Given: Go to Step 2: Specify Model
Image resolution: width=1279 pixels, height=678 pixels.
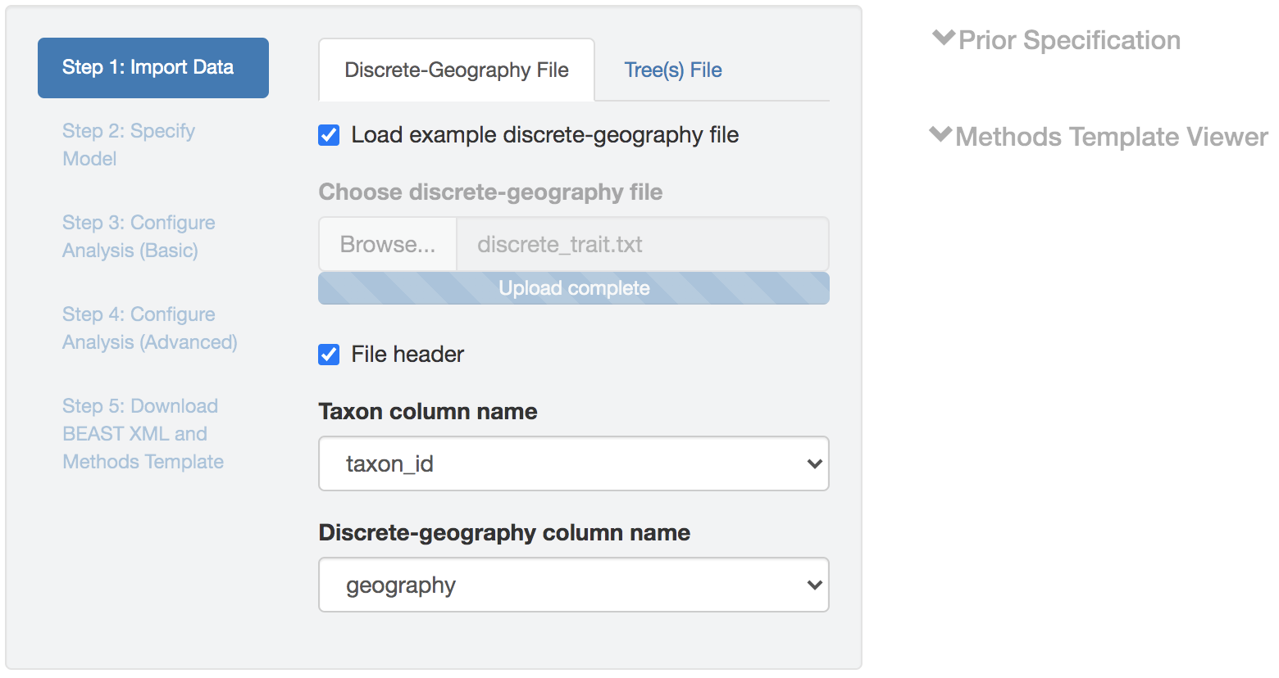Looking at the screenshot, I should (x=129, y=144).
